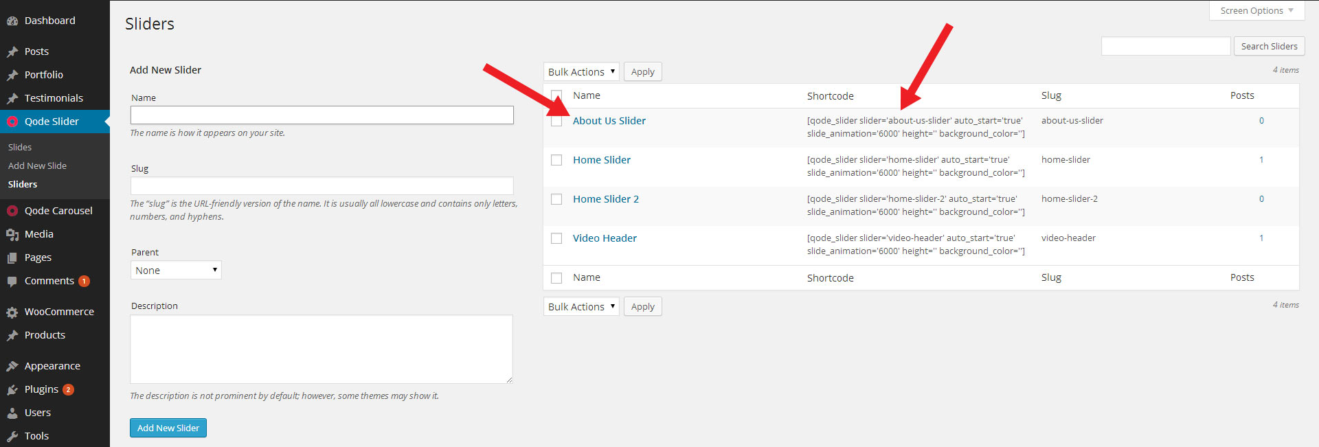
Task: Click the Appearance paintbrush icon
Action: point(12,366)
